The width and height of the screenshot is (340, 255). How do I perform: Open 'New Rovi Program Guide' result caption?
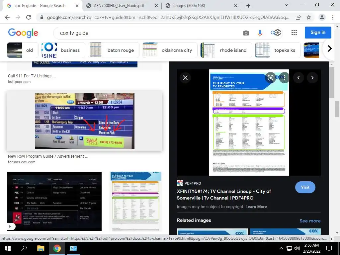click(x=48, y=156)
